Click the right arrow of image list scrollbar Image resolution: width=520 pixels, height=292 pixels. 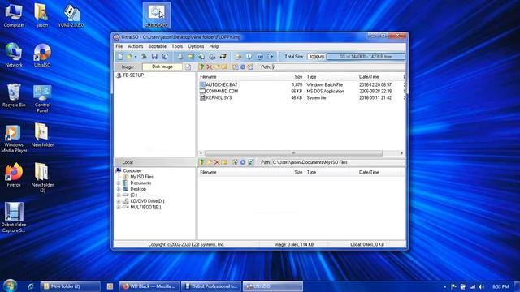(x=401, y=153)
